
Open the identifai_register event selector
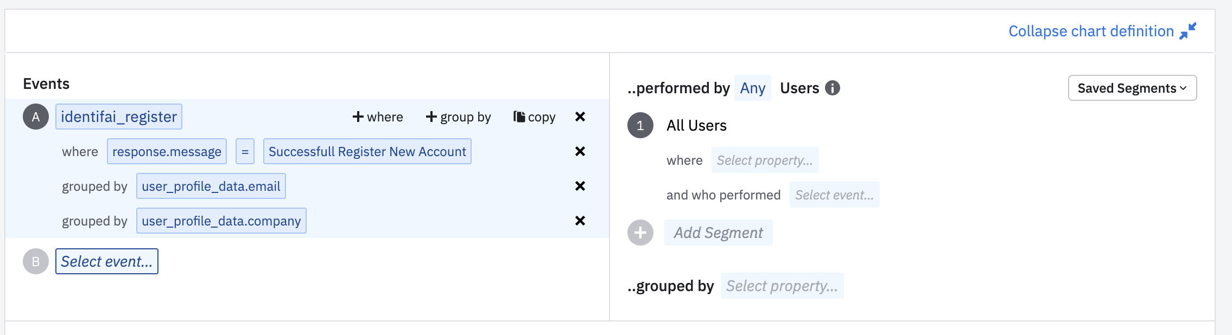(119, 117)
